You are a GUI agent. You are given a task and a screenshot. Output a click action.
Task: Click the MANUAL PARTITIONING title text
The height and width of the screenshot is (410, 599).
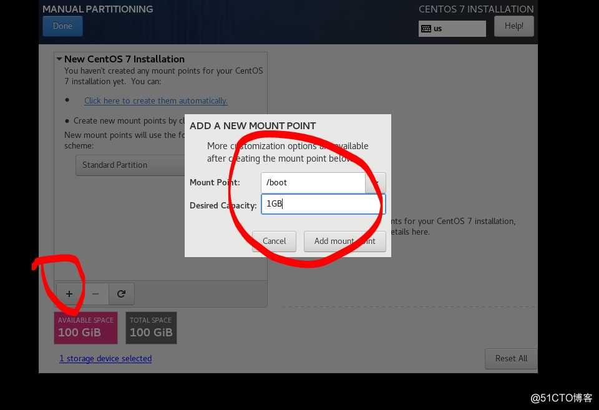click(98, 9)
